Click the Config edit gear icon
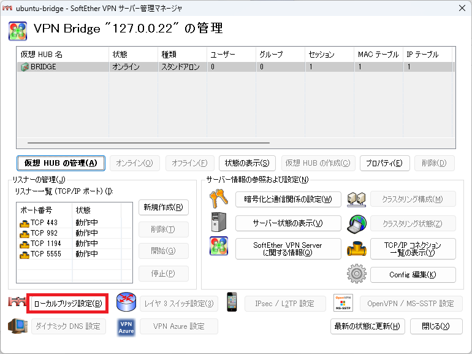This screenshot has width=472, height=354. click(x=356, y=274)
